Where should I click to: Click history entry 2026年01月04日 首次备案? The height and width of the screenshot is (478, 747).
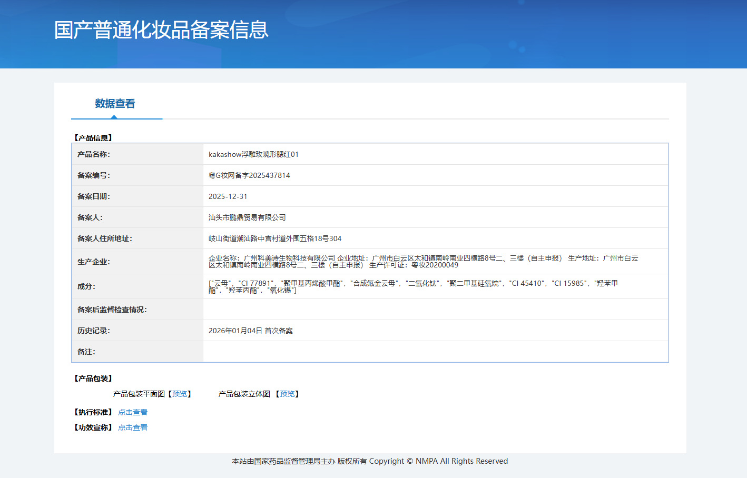tap(251, 331)
